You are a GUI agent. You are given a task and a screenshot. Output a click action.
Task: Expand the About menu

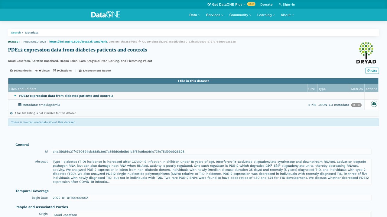287,15
